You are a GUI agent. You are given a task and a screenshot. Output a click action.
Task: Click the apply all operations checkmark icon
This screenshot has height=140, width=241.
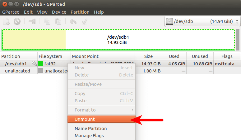84,21
